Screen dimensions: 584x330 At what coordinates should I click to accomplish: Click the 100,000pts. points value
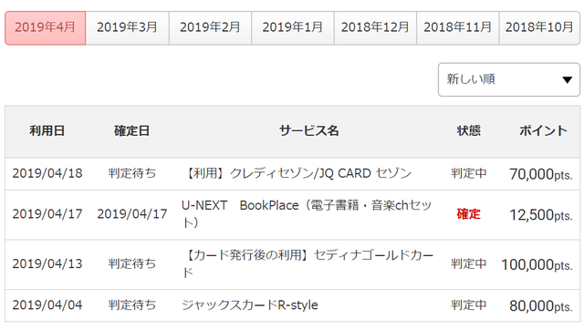537,265
